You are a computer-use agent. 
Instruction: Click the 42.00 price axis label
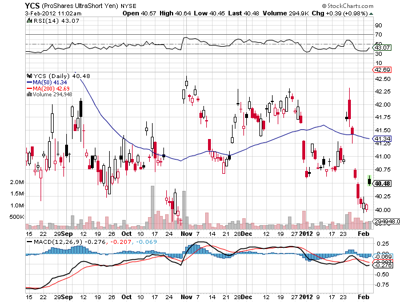coord(383,105)
